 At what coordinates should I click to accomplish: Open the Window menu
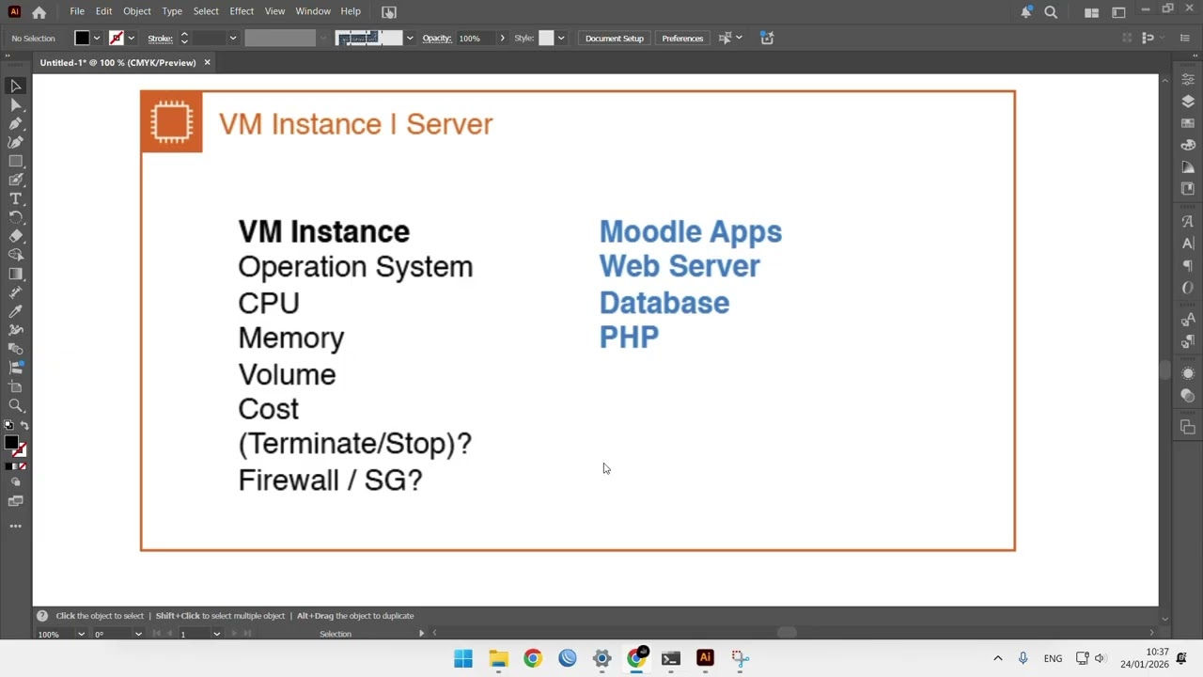pos(313,11)
